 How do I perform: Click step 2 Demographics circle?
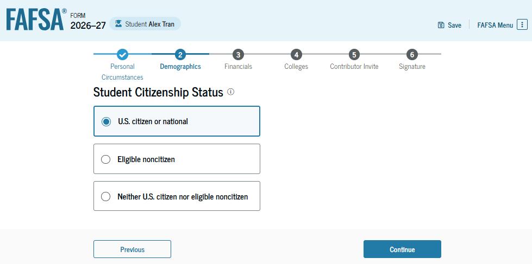pyautogui.click(x=180, y=54)
